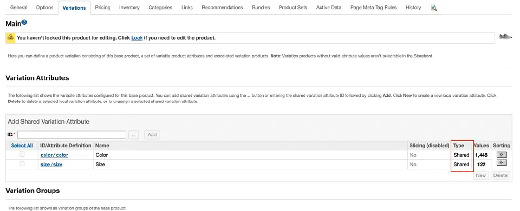View the Recommendations tab
This screenshot has width=520, height=211.
pos(222,7)
